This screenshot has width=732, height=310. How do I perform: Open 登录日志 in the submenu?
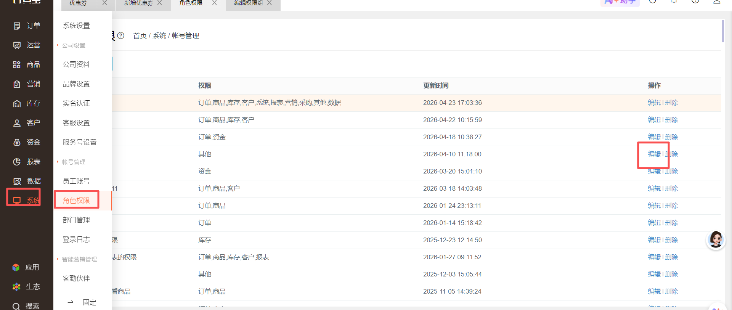(x=76, y=239)
